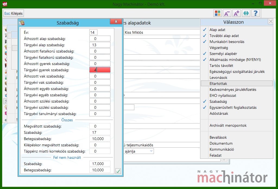The height and width of the screenshot is (189, 278).
Task: Close the Válasszon panel
Action: pos(271,22)
